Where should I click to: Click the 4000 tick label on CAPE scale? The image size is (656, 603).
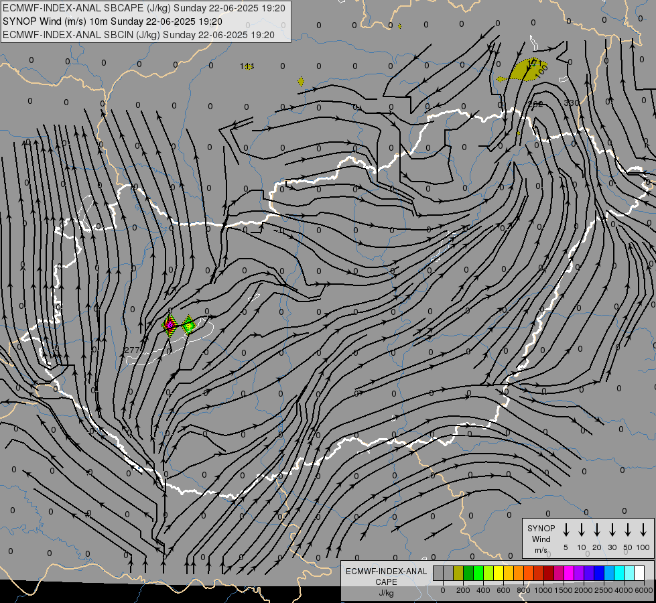pos(624,590)
